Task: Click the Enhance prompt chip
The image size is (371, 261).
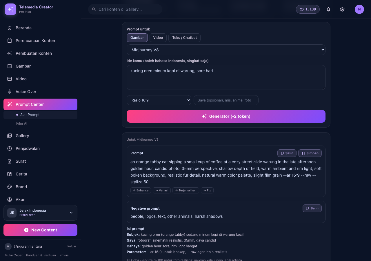Action: coord(141,191)
